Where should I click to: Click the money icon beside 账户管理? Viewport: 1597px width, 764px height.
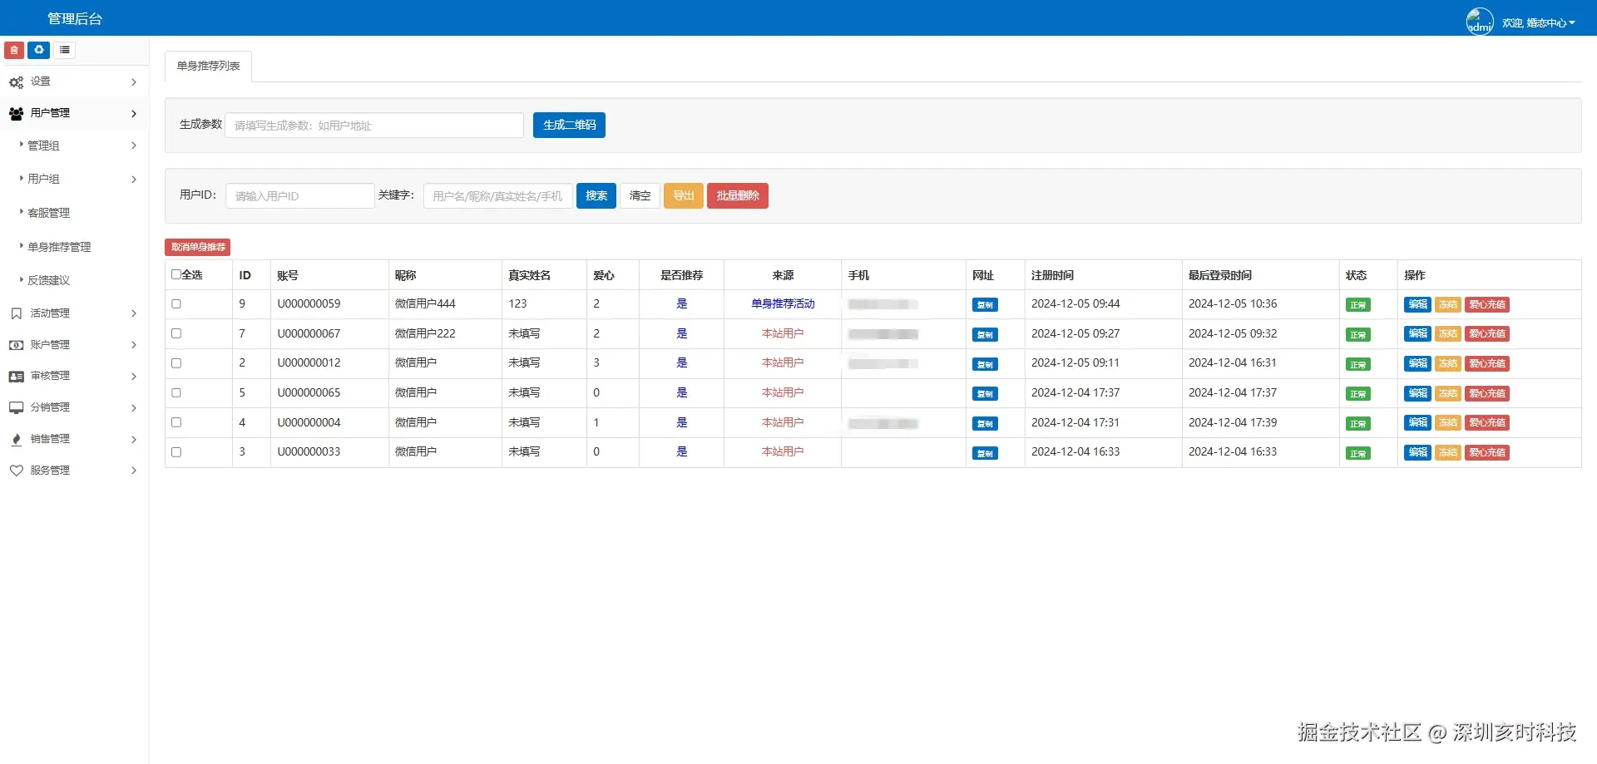16,345
